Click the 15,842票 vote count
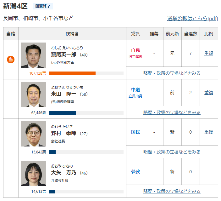This screenshot has height=201, width=221. [x=39, y=152]
